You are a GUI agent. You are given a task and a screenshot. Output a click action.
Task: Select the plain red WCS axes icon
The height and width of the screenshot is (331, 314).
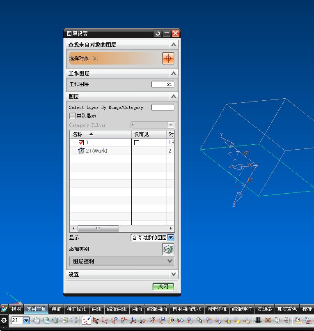(105, 320)
